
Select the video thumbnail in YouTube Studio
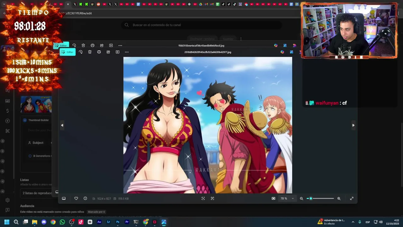coord(36,104)
